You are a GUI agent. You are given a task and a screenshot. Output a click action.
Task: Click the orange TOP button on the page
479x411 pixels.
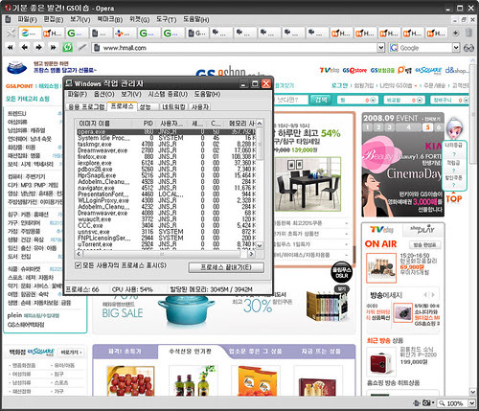(454, 198)
